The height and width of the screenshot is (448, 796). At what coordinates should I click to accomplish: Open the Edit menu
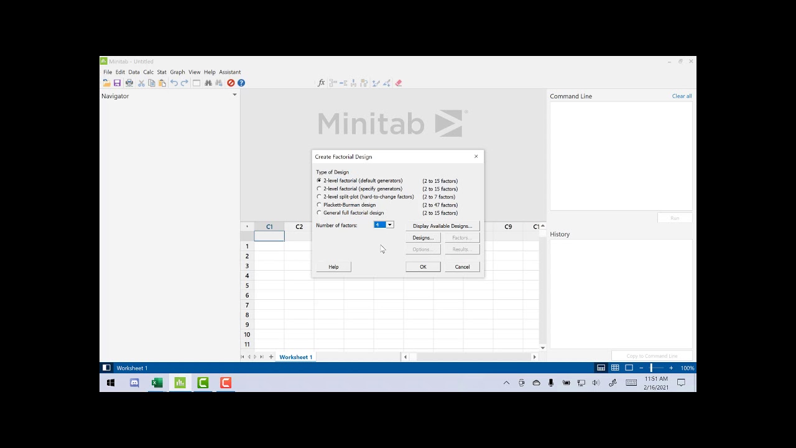click(x=120, y=72)
